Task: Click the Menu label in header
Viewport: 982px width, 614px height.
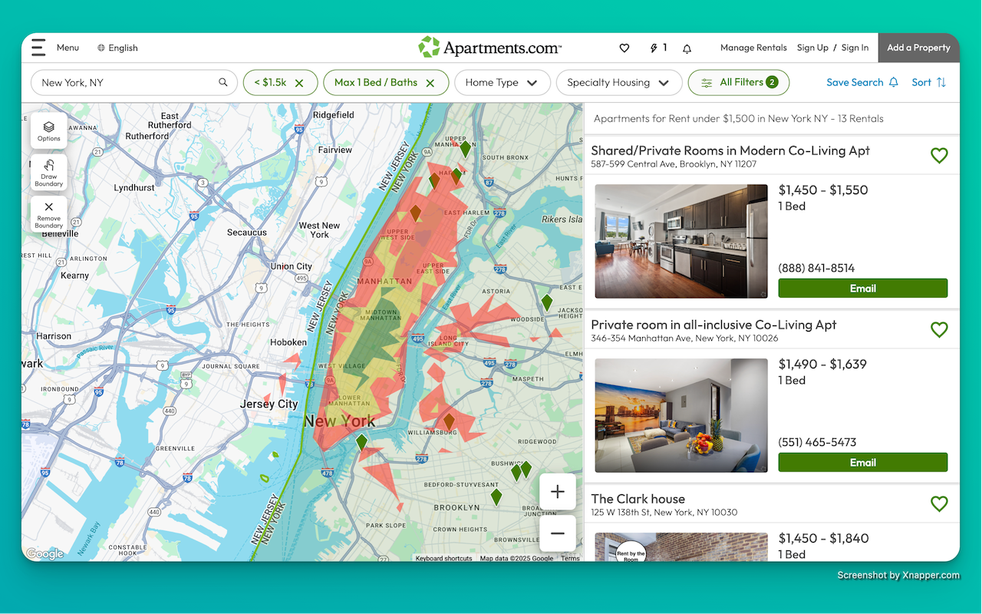Action: pos(68,48)
